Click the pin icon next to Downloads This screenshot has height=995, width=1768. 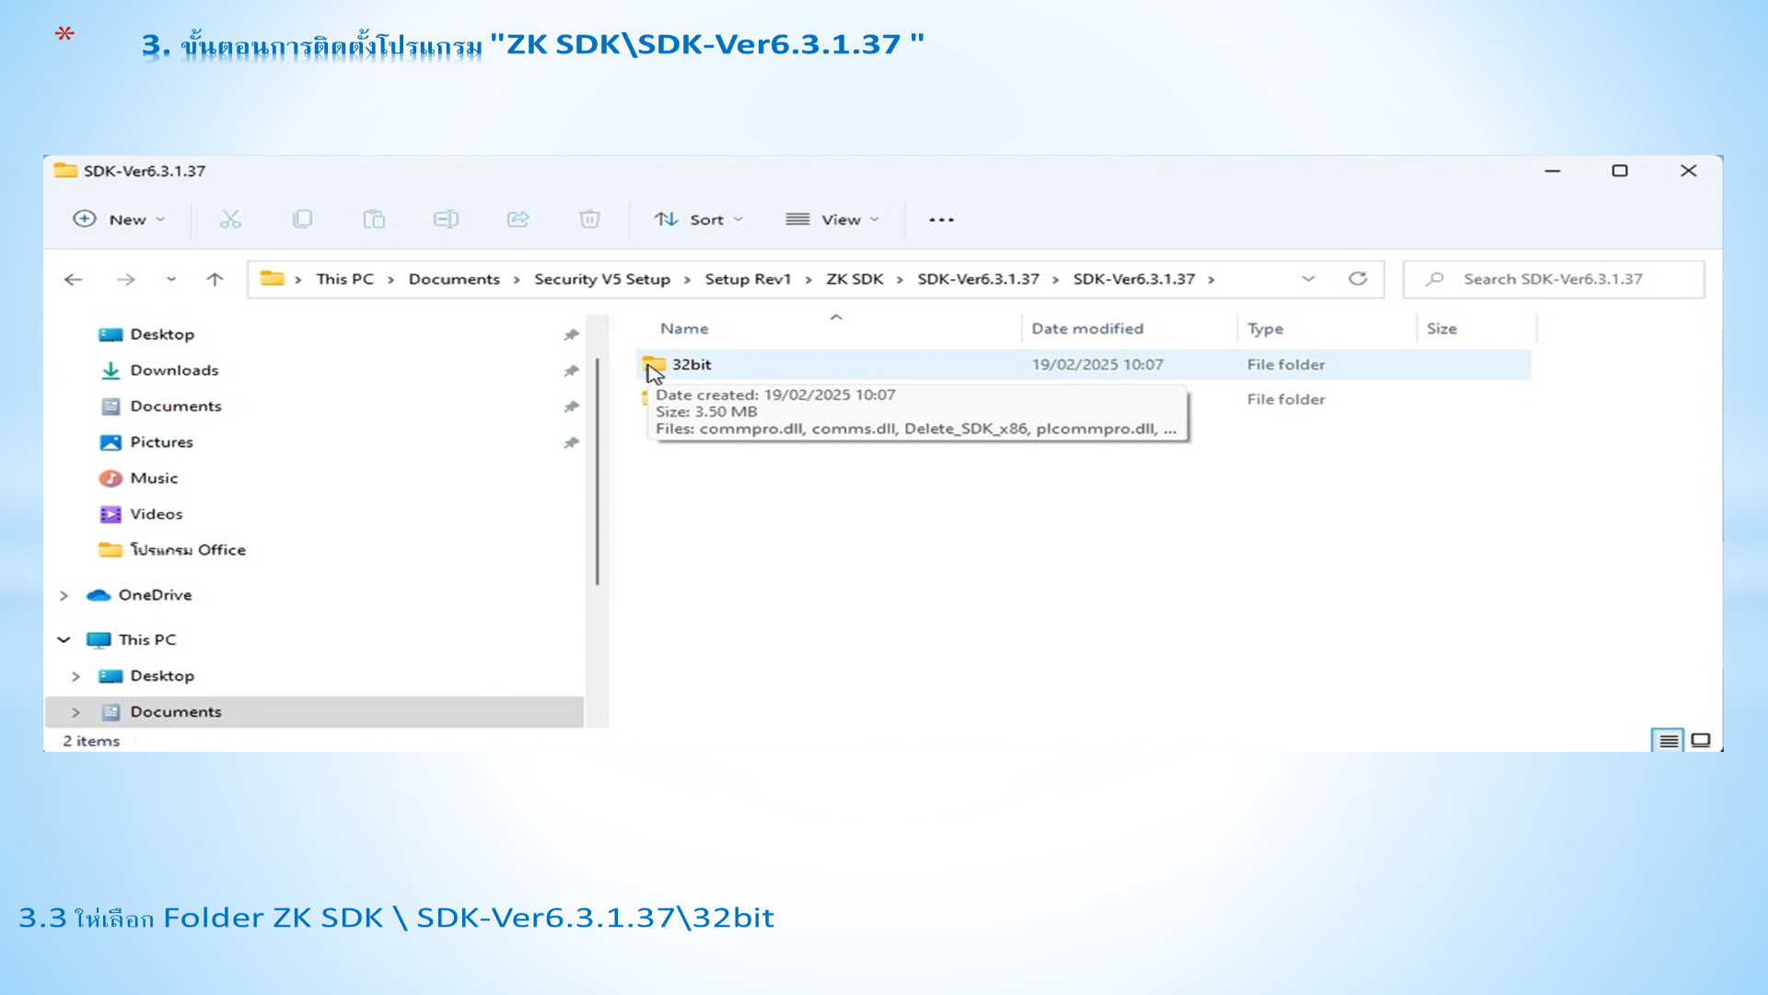point(571,370)
